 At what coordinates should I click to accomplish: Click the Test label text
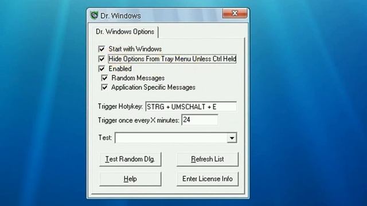(x=105, y=137)
